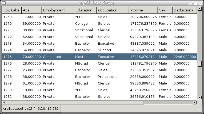The image size is (204, 114).
Task: Open the window menu icon in title bar
Action: (x=3, y=3)
